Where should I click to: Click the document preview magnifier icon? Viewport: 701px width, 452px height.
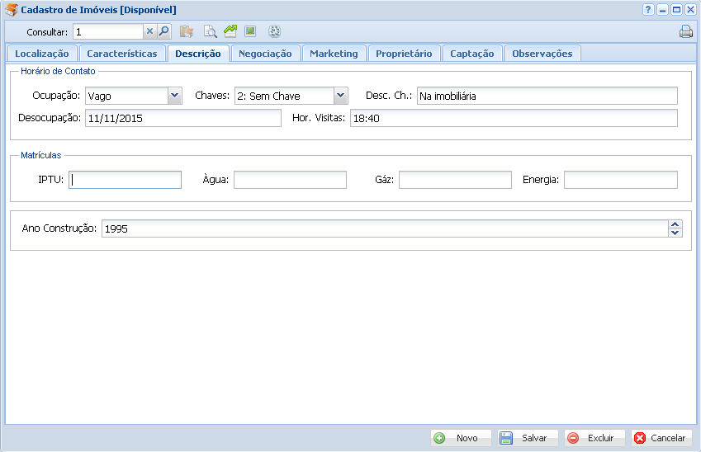coord(211,32)
